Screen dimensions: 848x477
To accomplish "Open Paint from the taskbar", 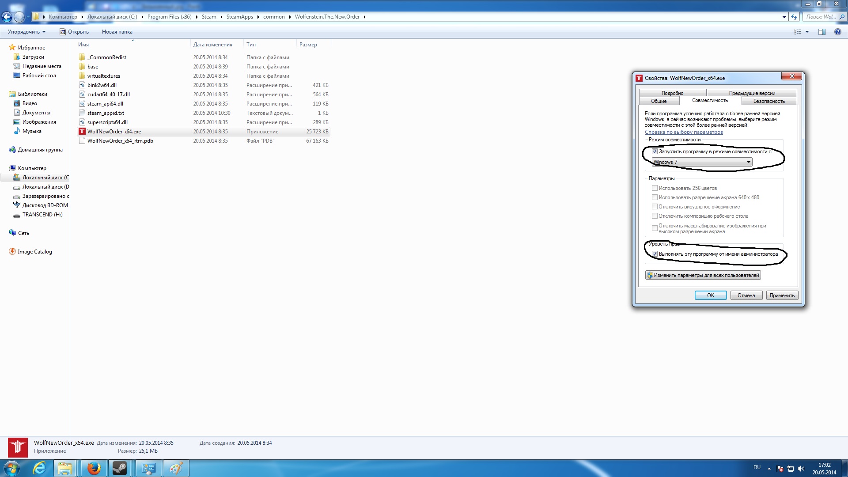I will pos(176,468).
